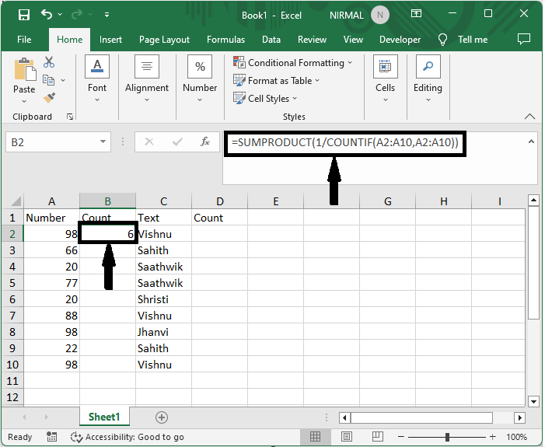Select column D header
This screenshot has width=545, height=447.
(x=220, y=201)
